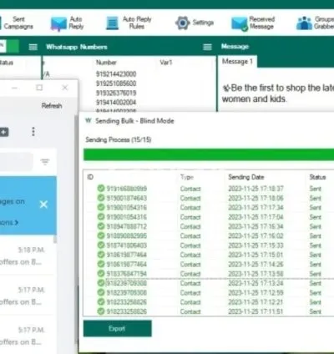Open Settings via the gear icon
Viewport: 334px width, 354px height.
coord(183,23)
